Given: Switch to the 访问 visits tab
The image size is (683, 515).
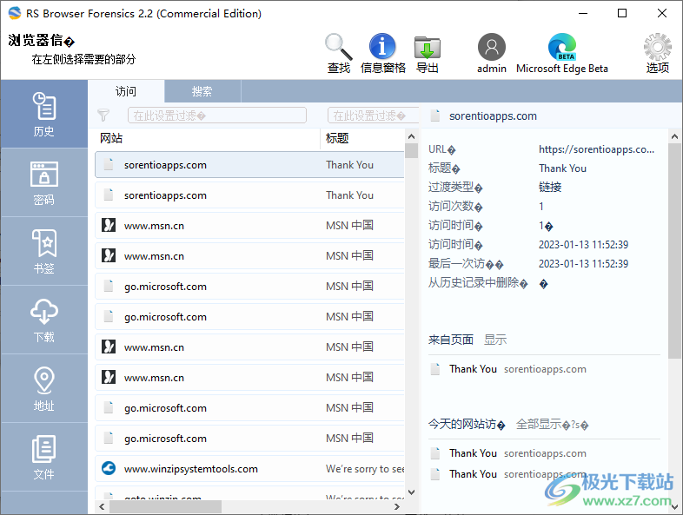Looking at the screenshot, I should point(126,91).
